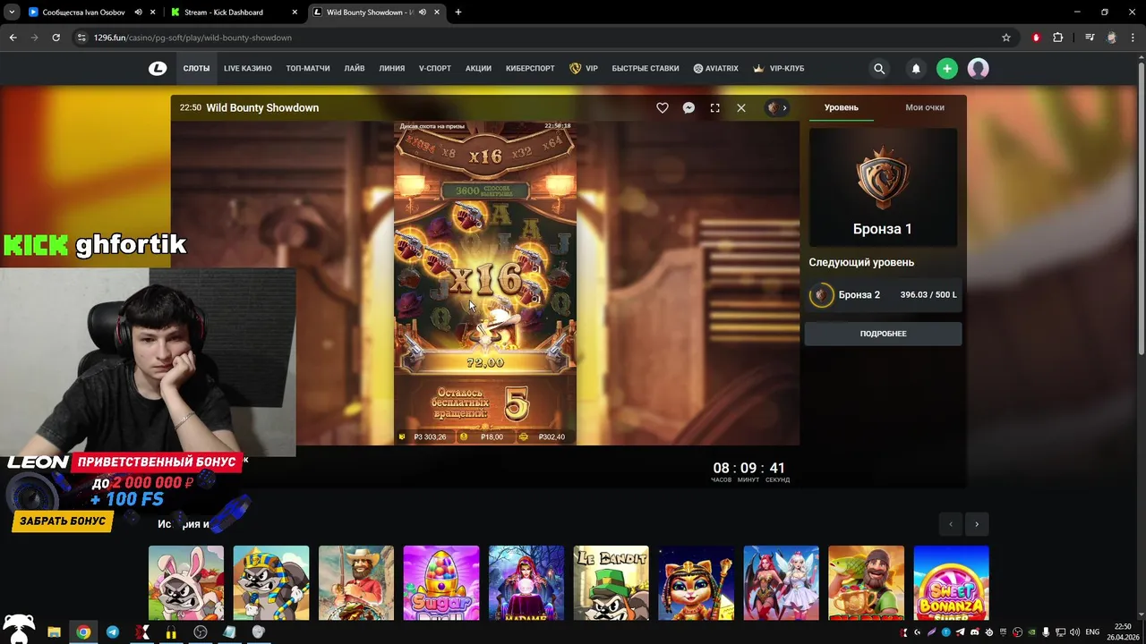Screen dimensions: 1146x644
Task: Switch the ENG keyboard language indicator
Action: [1092, 632]
